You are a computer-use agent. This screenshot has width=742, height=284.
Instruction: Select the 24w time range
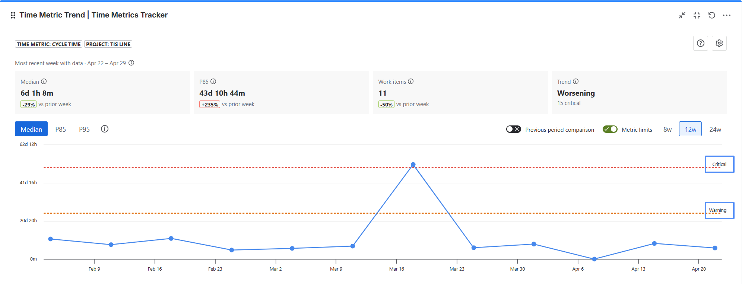pyautogui.click(x=715, y=129)
